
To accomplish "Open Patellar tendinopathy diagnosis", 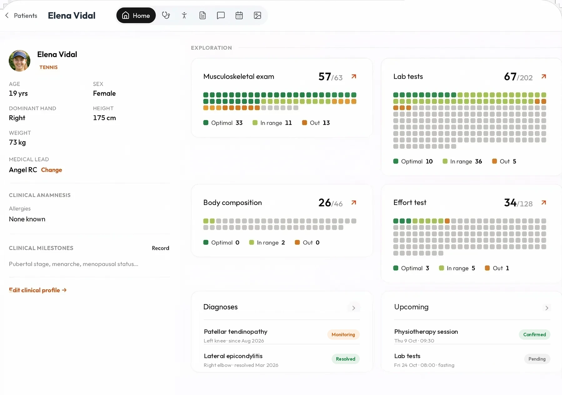I will click(x=282, y=335).
